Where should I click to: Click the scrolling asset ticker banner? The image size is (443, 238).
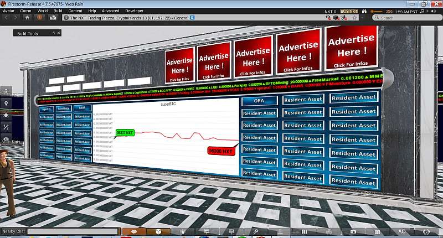point(209,87)
